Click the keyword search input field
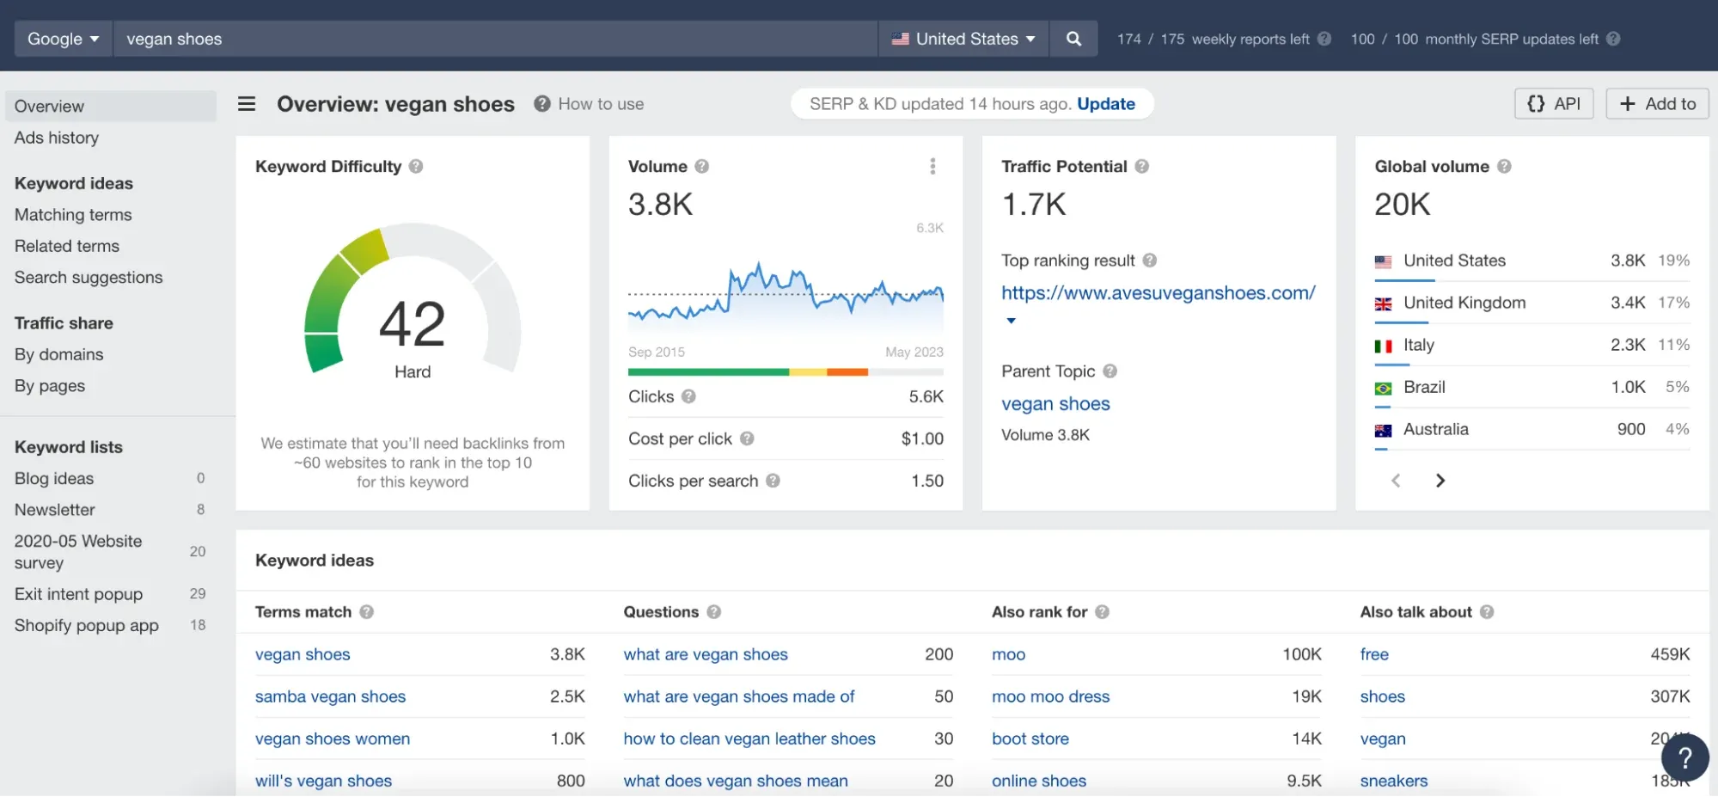 click(494, 39)
